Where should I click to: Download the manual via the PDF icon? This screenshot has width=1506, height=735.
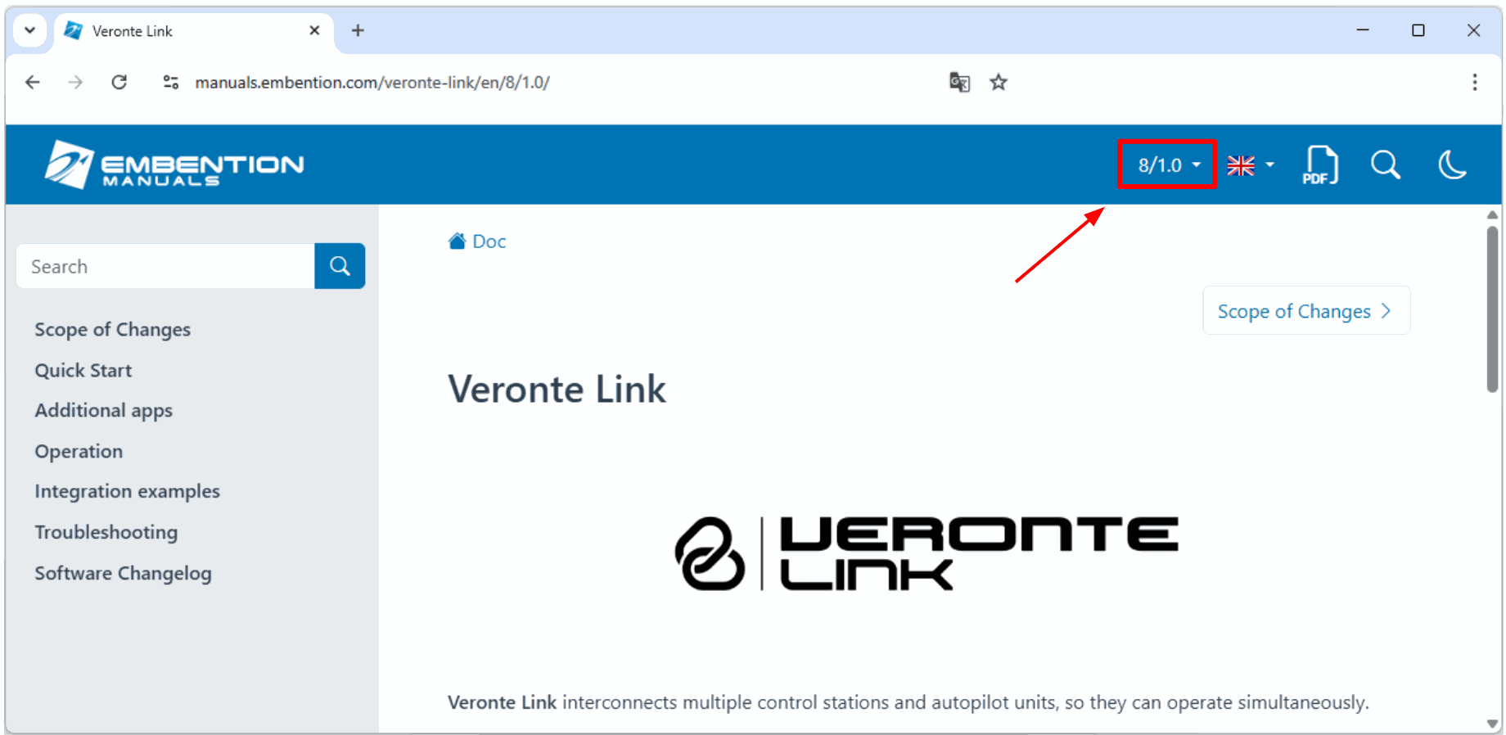tap(1319, 165)
